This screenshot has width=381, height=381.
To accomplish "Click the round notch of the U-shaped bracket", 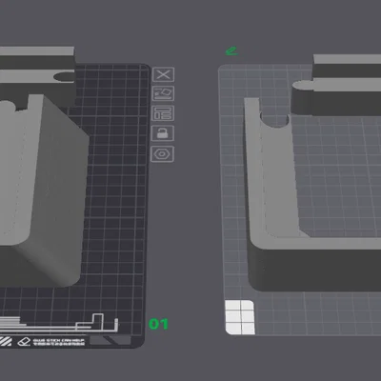I will coord(274,120).
